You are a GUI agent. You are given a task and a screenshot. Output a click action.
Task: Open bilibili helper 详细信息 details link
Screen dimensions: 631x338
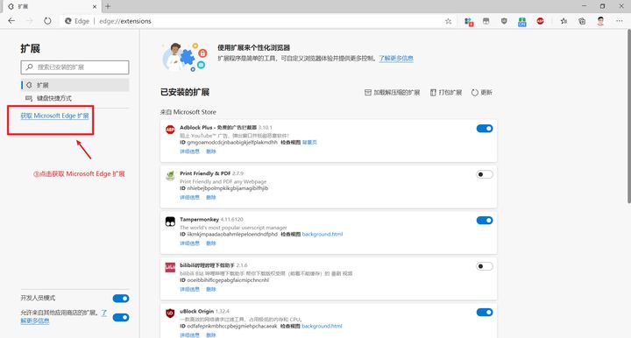pyautogui.click(x=189, y=289)
